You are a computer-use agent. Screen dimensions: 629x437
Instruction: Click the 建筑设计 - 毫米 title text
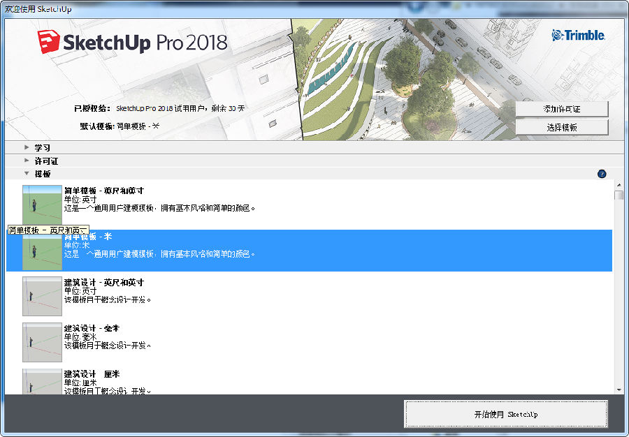point(92,329)
